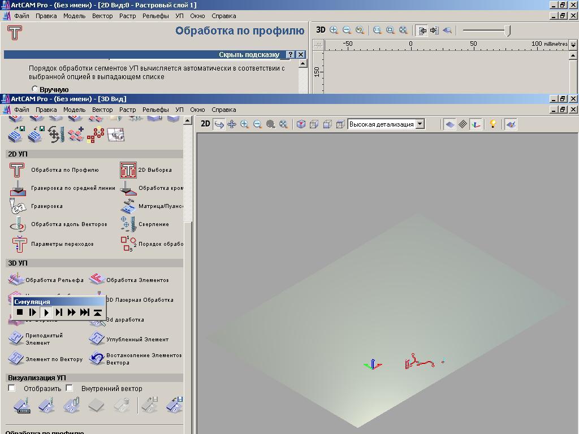
Task: Stop the simulation playback
Action: [x=20, y=312]
